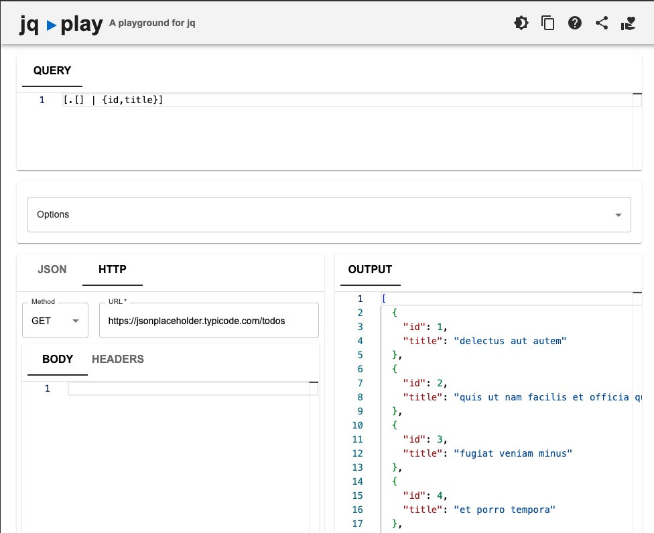Click line number 1 in query editor

(x=42, y=100)
